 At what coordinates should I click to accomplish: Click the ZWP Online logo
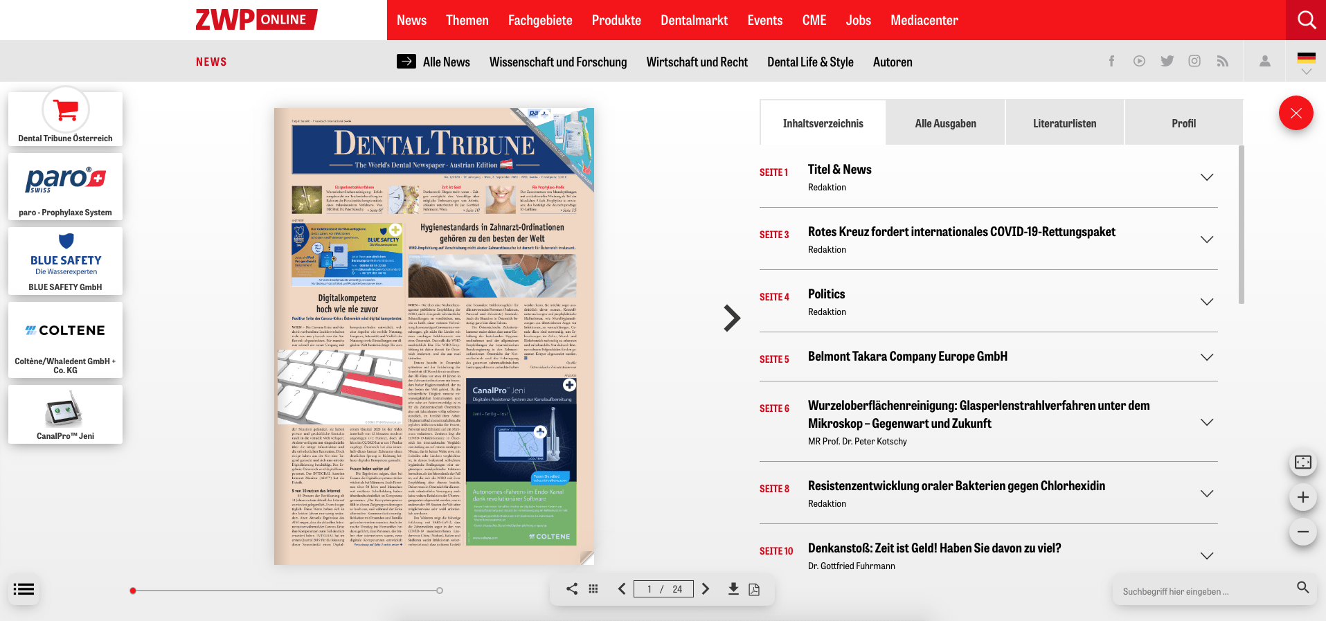point(256,19)
